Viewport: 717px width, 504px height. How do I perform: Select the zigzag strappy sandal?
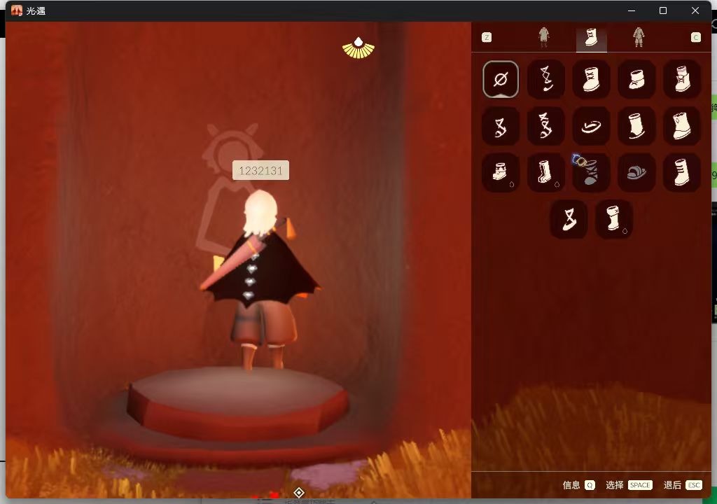[x=500, y=126]
